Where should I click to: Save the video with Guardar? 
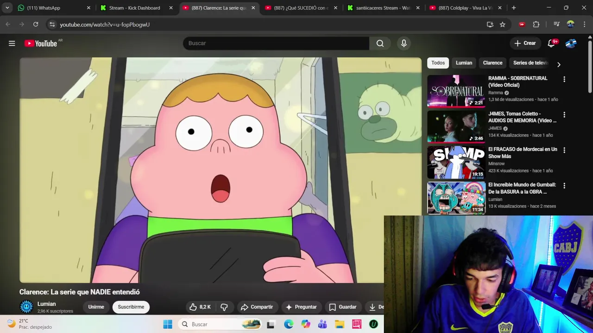click(343, 307)
